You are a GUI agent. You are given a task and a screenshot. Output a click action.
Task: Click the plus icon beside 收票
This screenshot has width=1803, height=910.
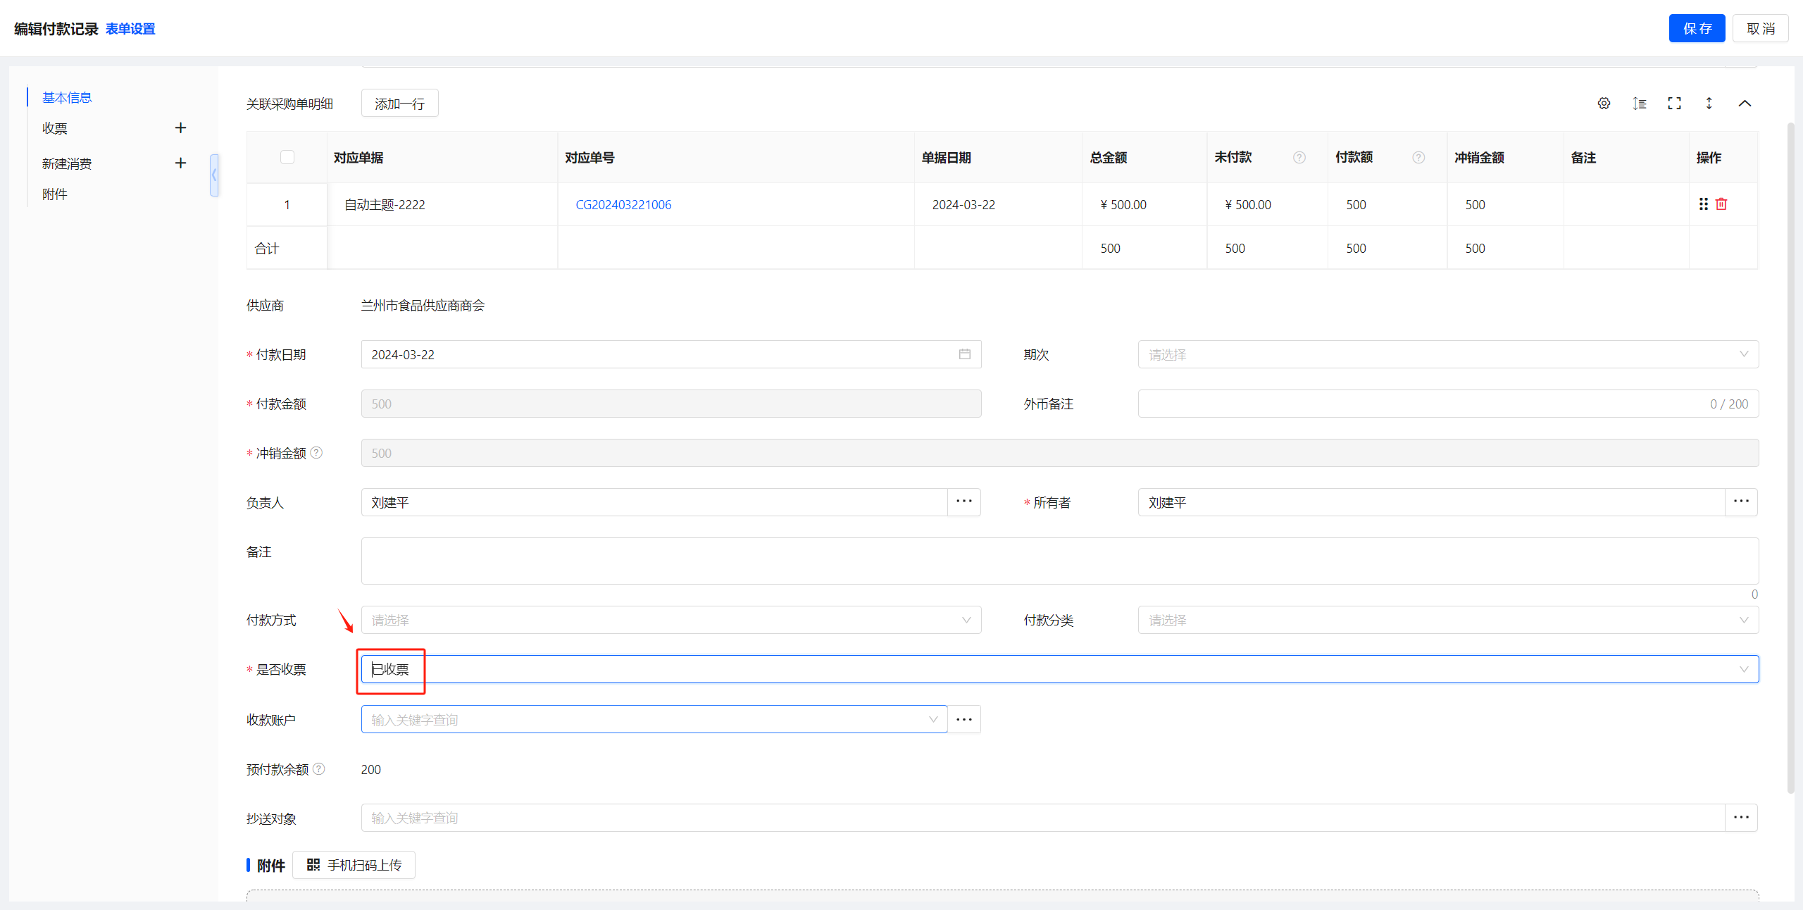pos(180,127)
